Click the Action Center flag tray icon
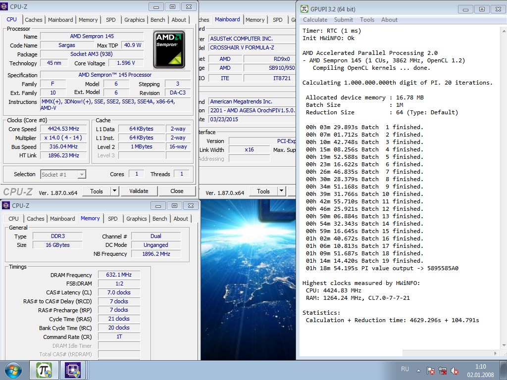The image size is (507, 380). (x=430, y=371)
